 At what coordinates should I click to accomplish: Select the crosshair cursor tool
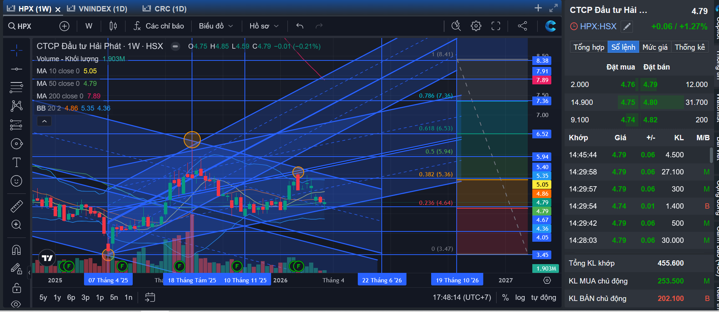click(x=16, y=50)
